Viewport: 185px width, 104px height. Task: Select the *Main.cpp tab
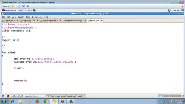pyautogui.click(x=95, y=21)
